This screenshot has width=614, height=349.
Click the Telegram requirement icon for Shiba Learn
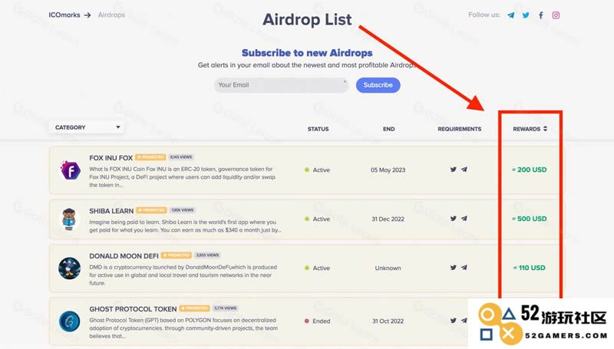[x=464, y=219]
